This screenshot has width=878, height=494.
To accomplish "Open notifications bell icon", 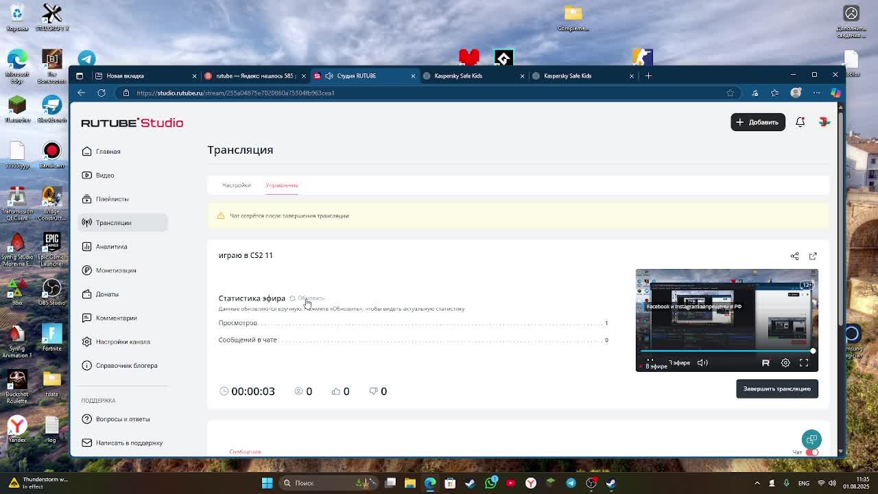I will click(800, 122).
